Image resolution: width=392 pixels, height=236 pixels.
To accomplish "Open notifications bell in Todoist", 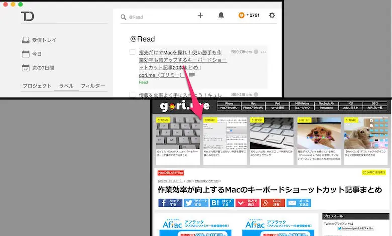I will pos(221,15).
